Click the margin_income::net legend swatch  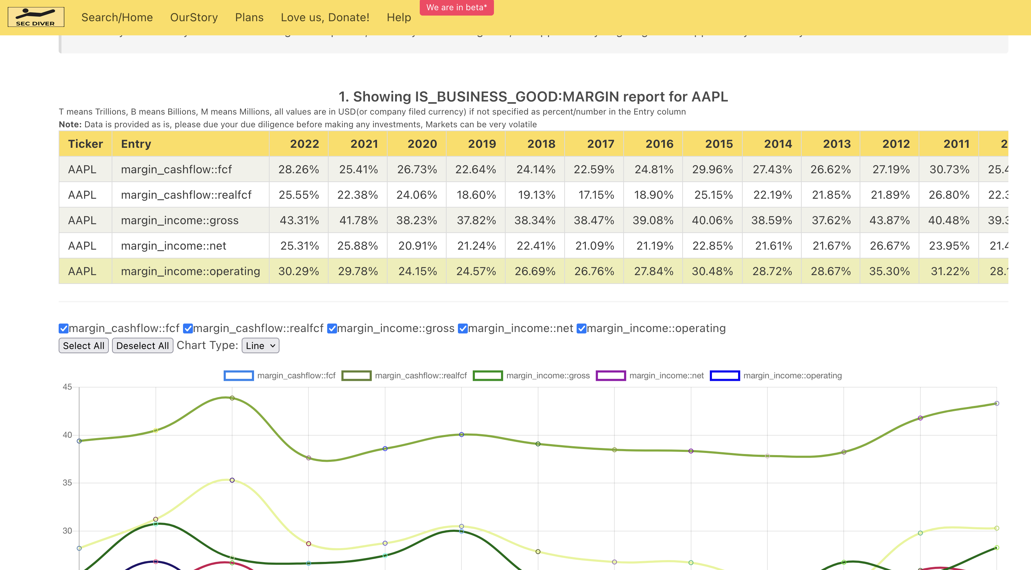(x=611, y=375)
